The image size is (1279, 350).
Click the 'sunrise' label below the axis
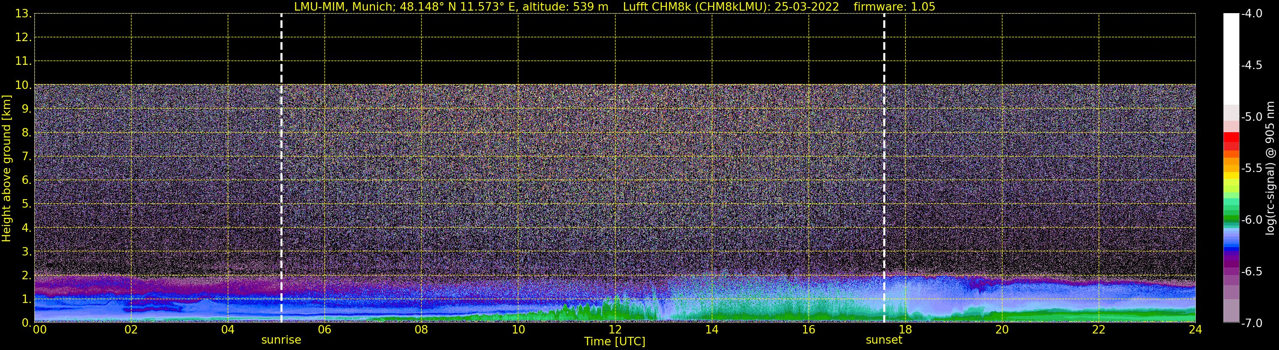tap(281, 340)
